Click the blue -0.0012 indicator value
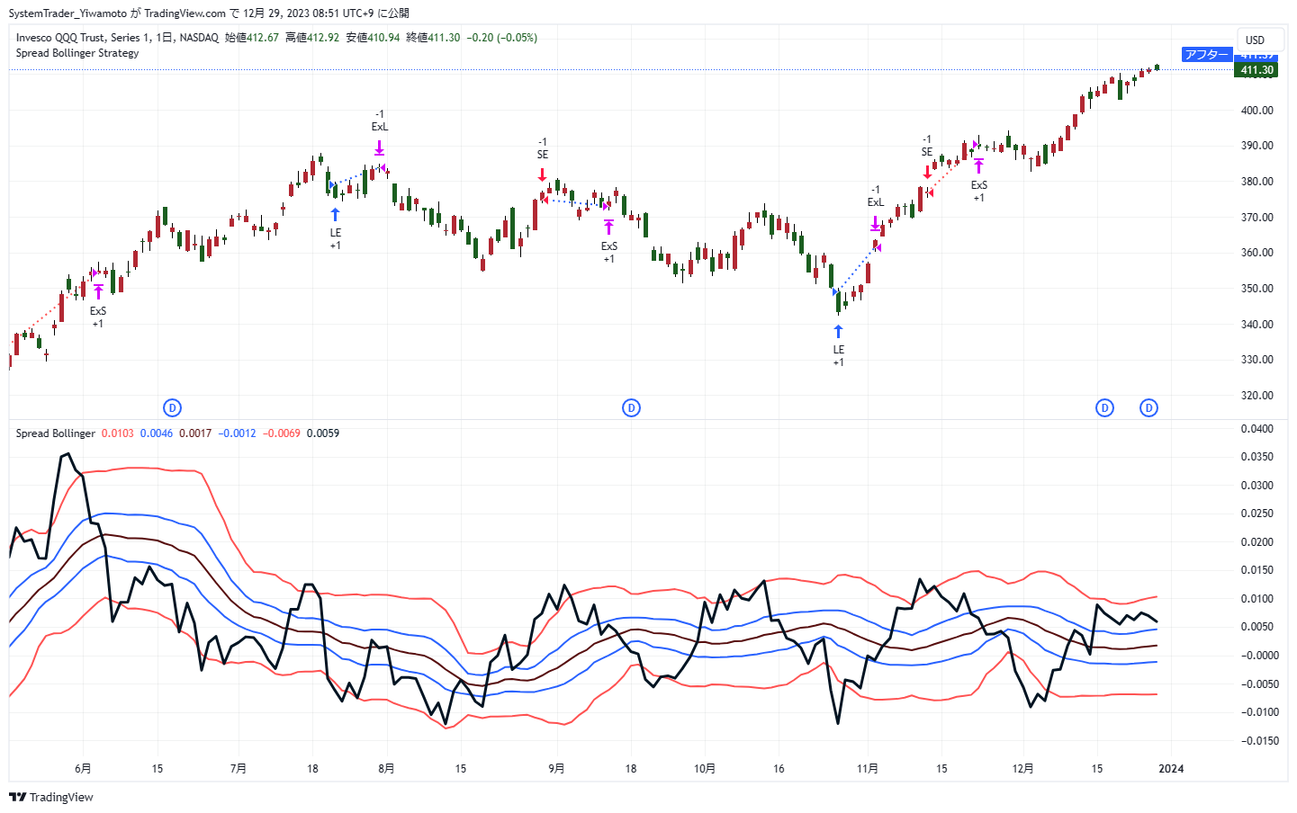Viewport: 1297px width, 813px height. [x=237, y=433]
